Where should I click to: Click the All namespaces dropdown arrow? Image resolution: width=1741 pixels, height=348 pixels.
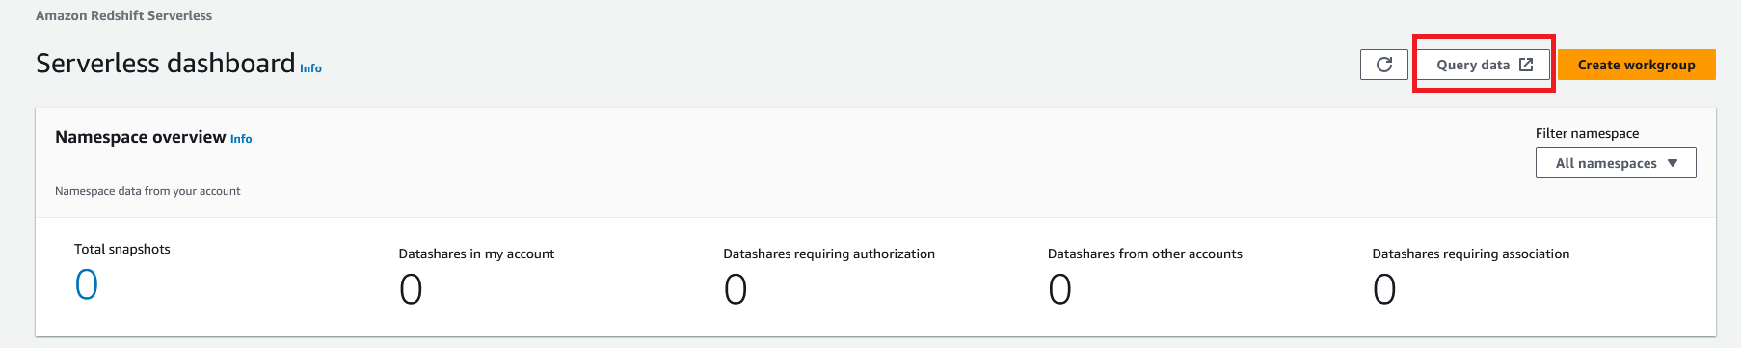(1673, 163)
